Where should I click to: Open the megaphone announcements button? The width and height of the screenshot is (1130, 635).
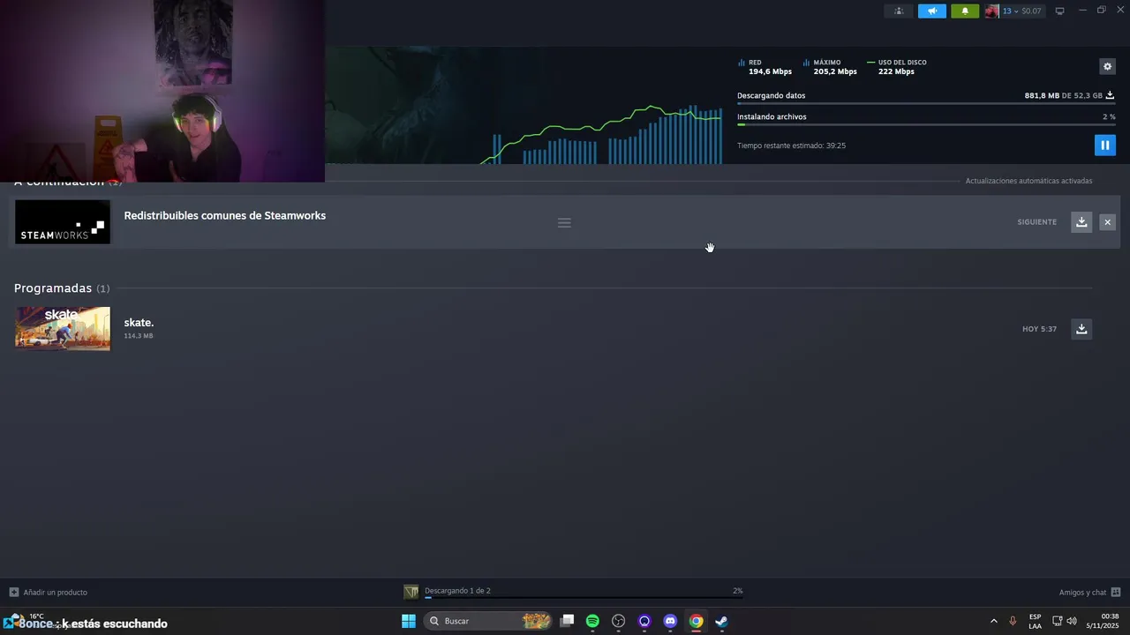[932, 11]
